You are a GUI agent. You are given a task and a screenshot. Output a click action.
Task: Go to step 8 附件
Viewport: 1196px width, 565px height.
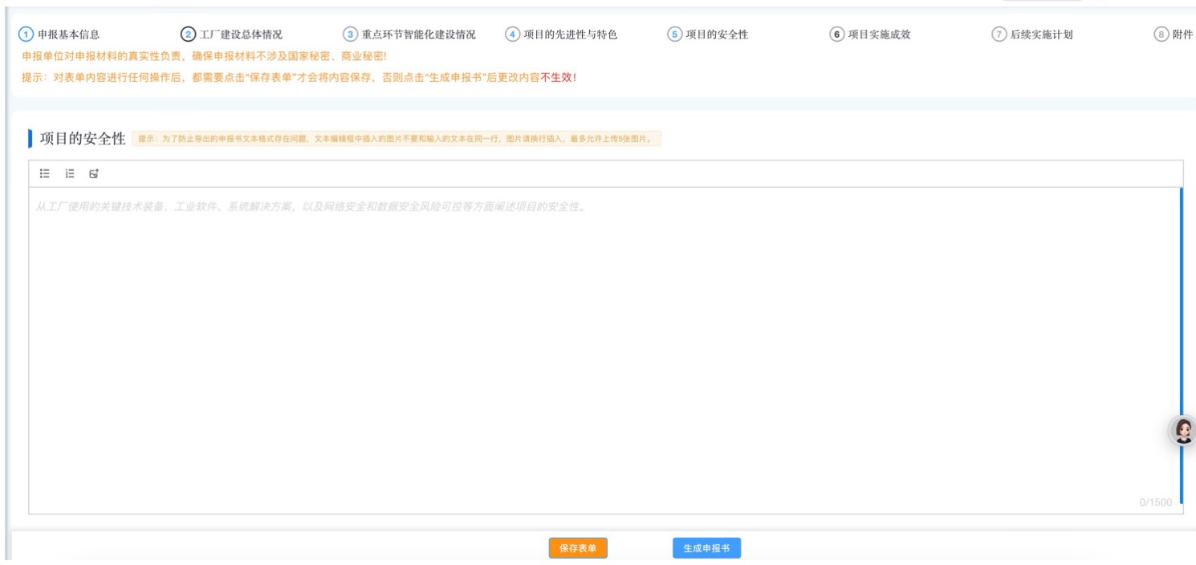1174,35
